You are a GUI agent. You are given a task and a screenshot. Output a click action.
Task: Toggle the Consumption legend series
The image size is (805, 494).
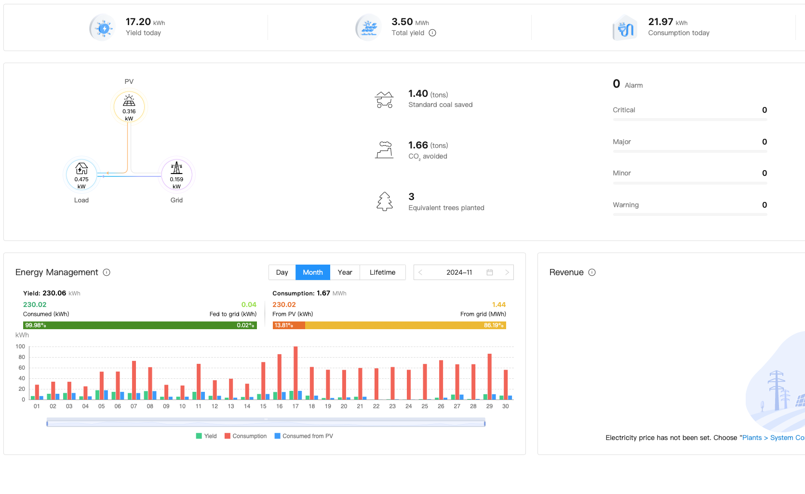coord(245,436)
